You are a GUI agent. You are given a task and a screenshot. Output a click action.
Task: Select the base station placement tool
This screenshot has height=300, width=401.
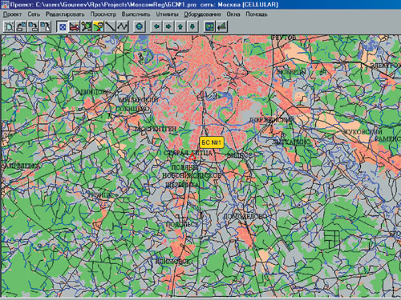[75, 26]
